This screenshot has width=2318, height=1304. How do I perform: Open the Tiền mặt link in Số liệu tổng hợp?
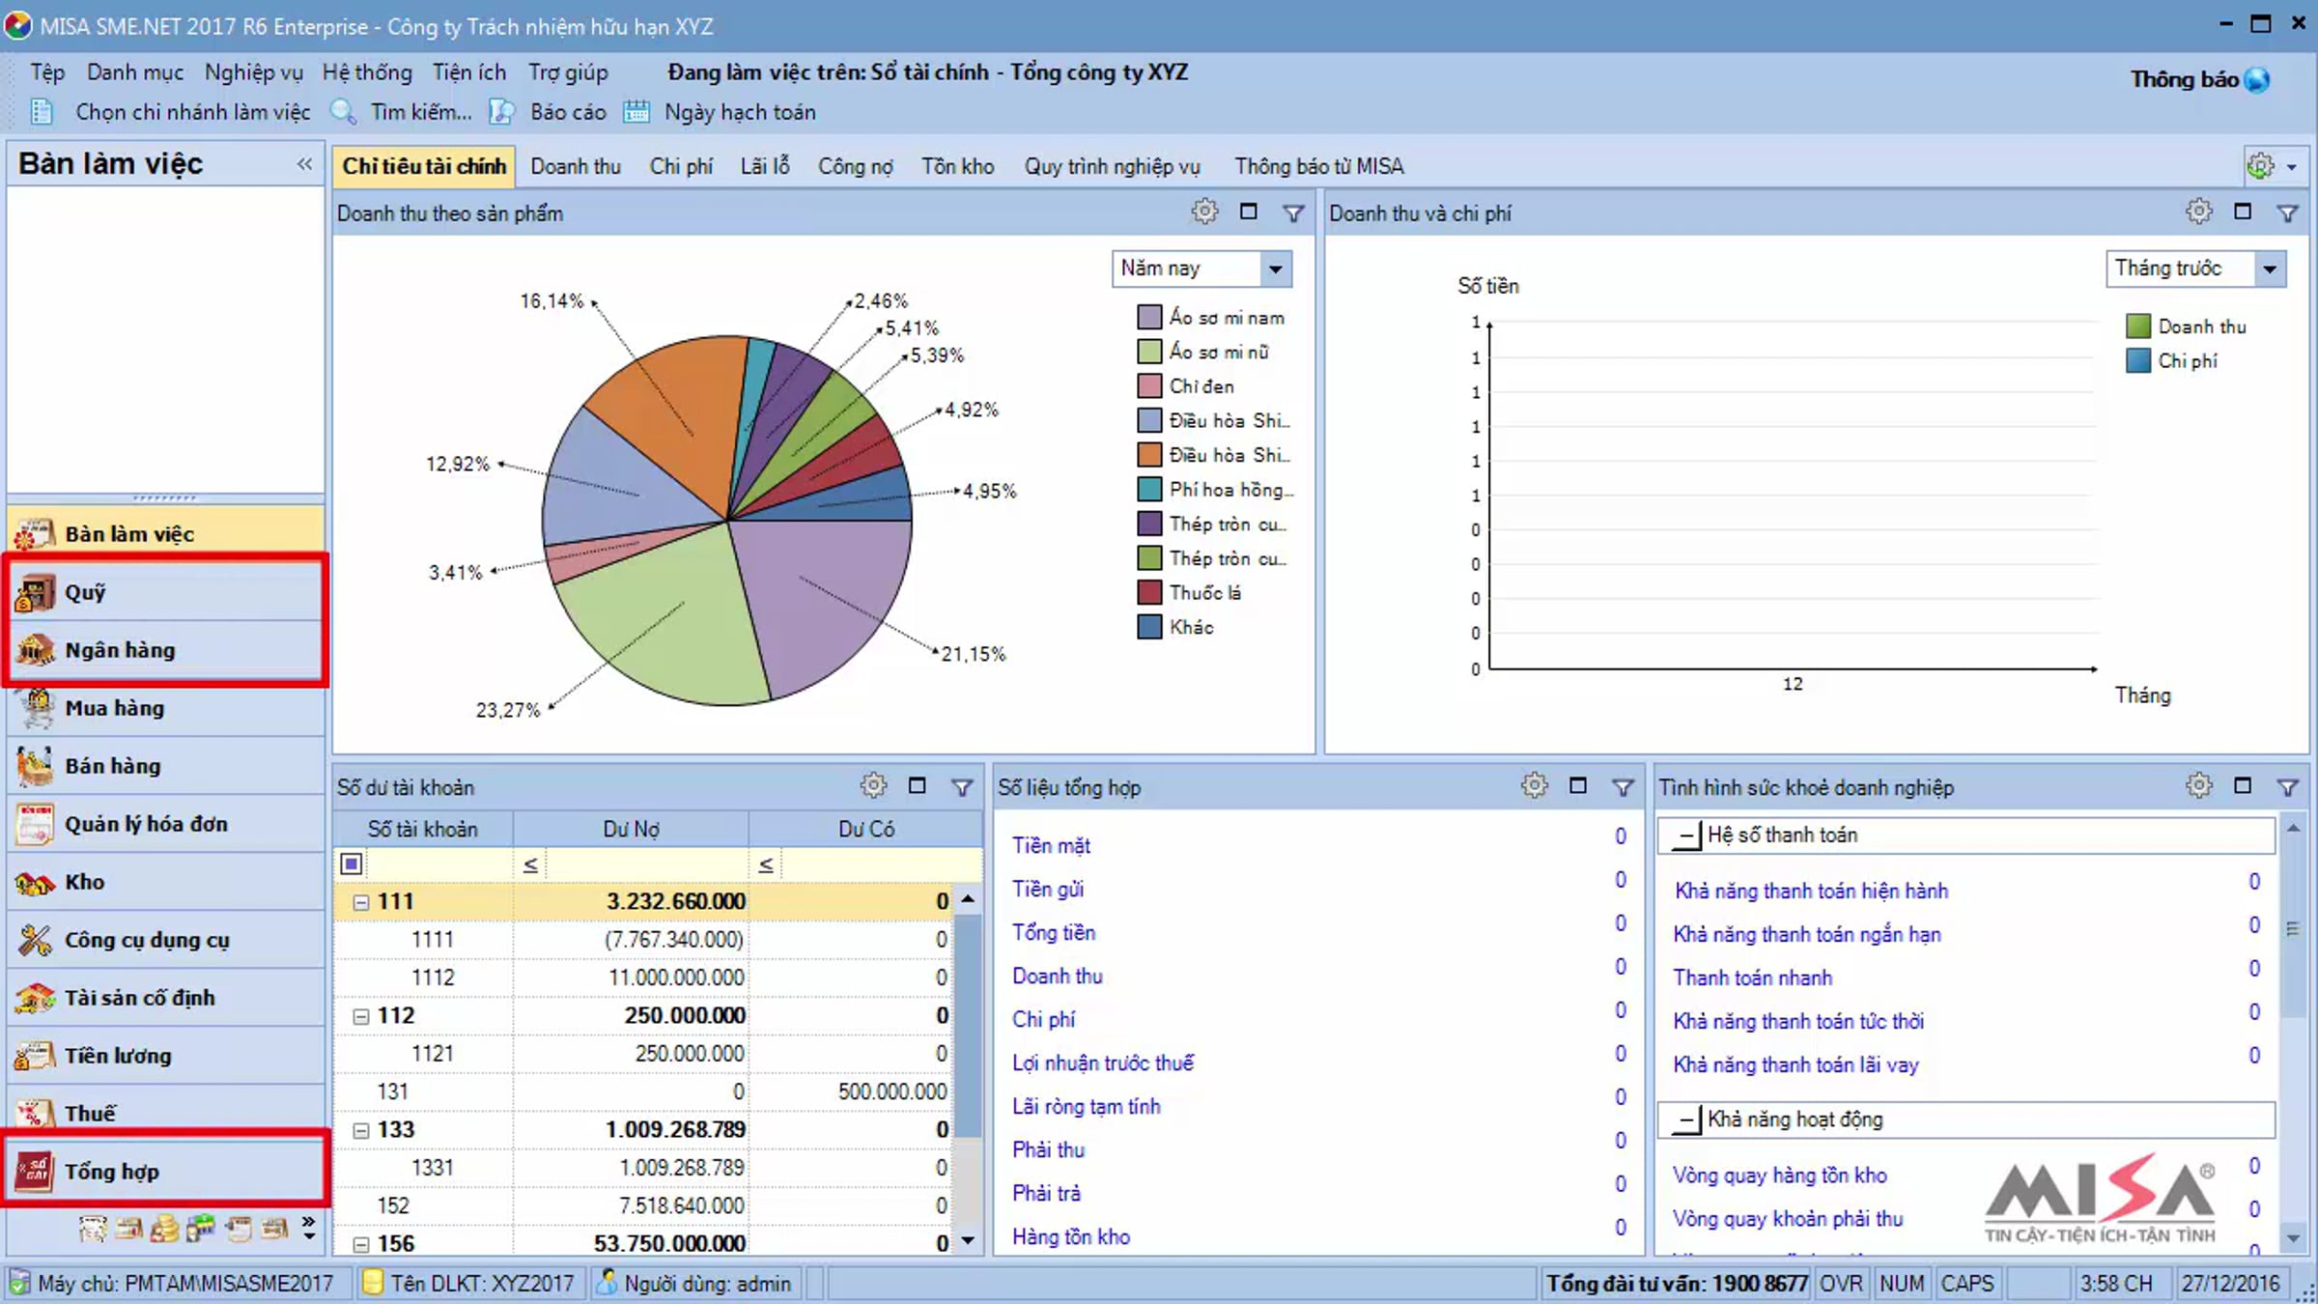click(1051, 846)
